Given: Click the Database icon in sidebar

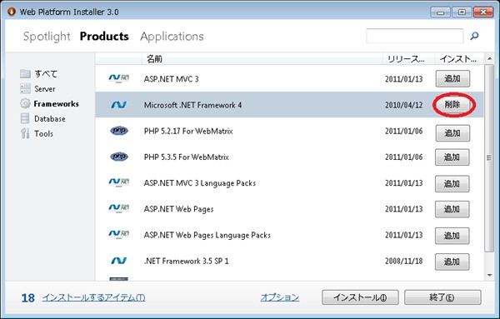Looking at the screenshot, I should [x=25, y=118].
